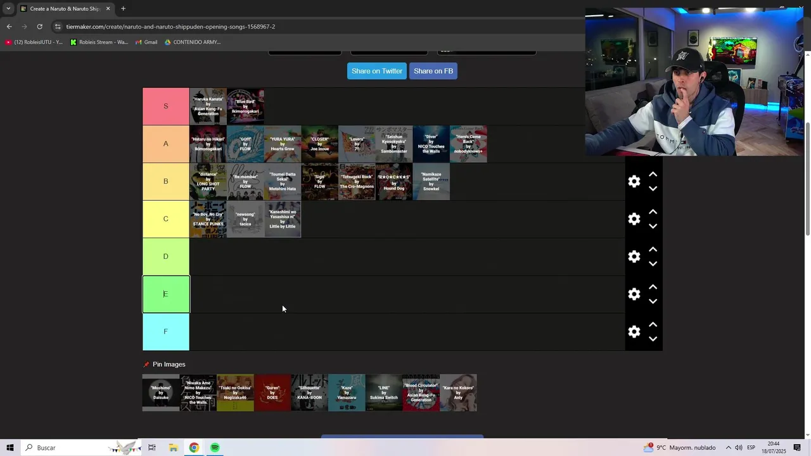
Task: Move tier C row up with arrow
Action: (x=653, y=212)
